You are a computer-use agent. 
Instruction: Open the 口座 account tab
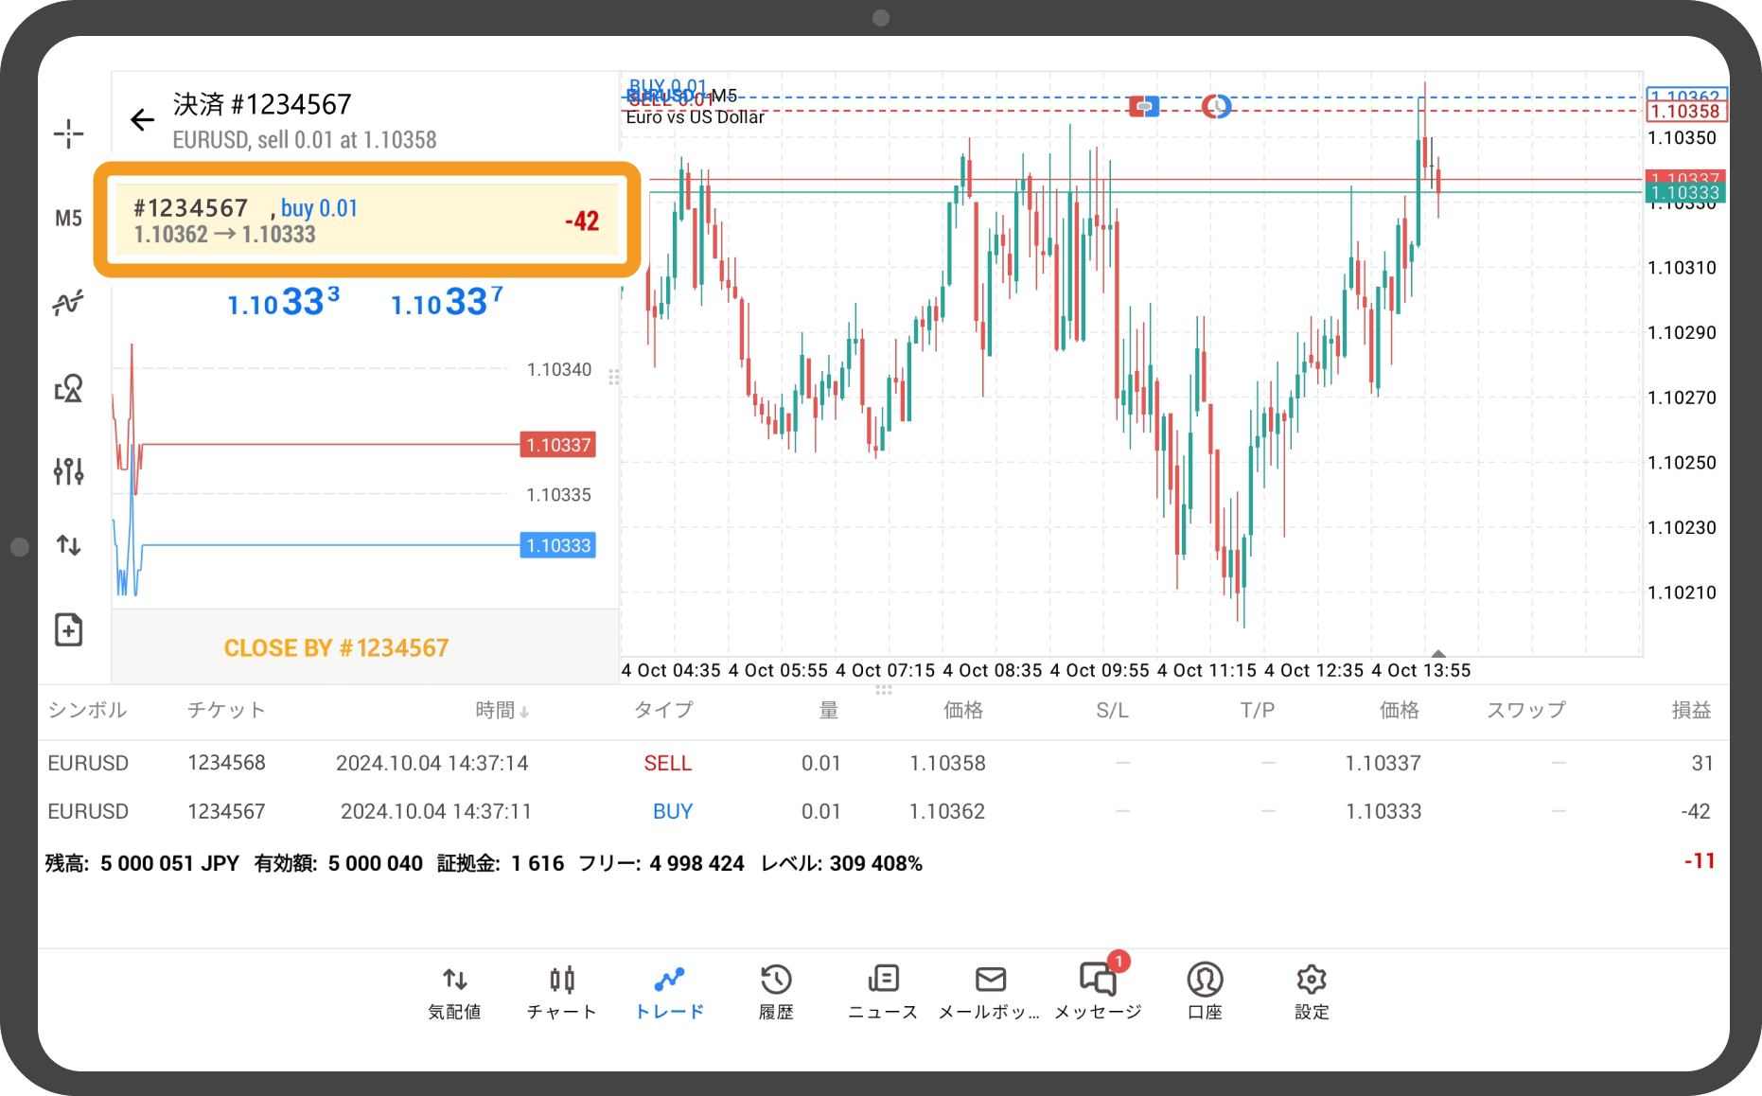1205,992
